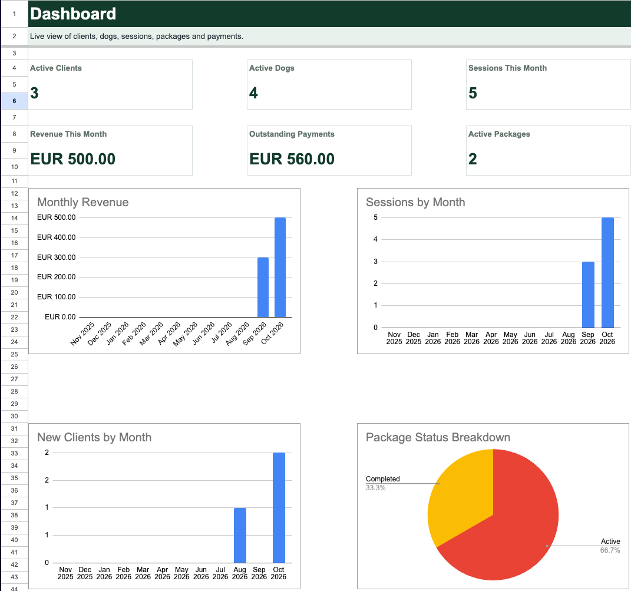Select row 10 via its row header
The height and width of the screenshot is (591, 631).
(x=14, y=167)
